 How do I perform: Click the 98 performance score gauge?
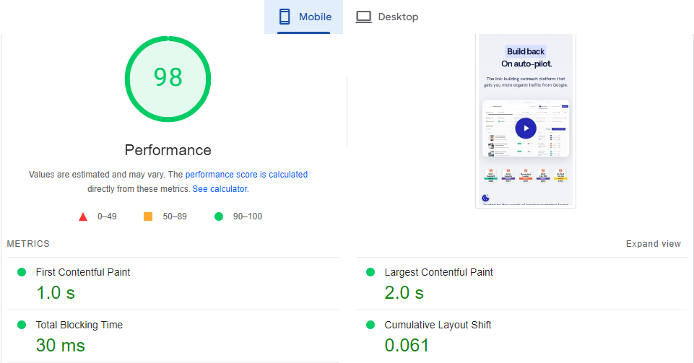tap(168, 77)
